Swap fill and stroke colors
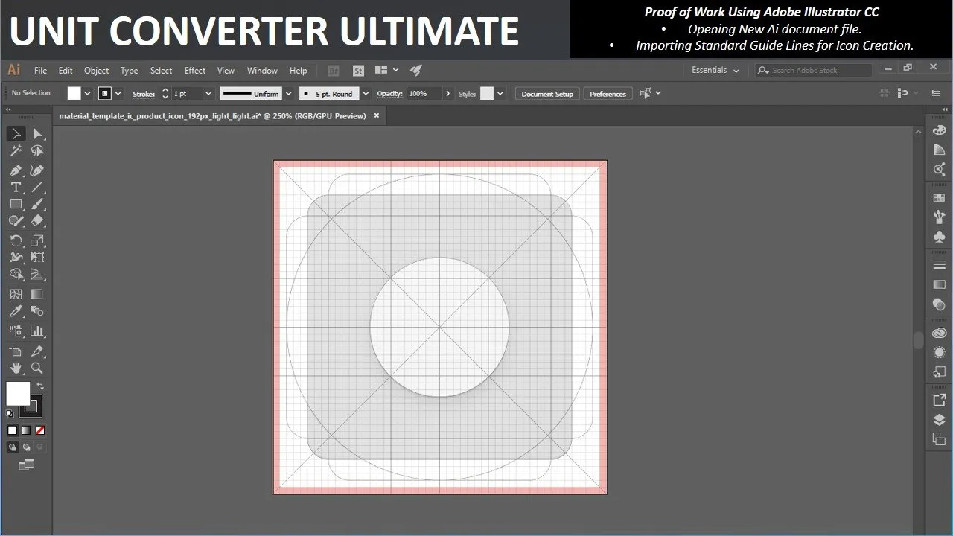This screenshot has width=953, height=536. (x=40, y=386)
